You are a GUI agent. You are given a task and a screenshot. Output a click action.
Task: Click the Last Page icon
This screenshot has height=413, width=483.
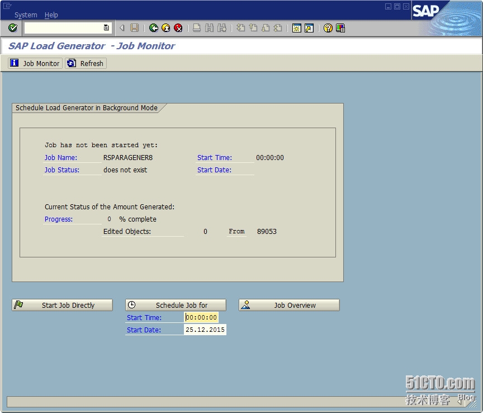coord(277,28)
